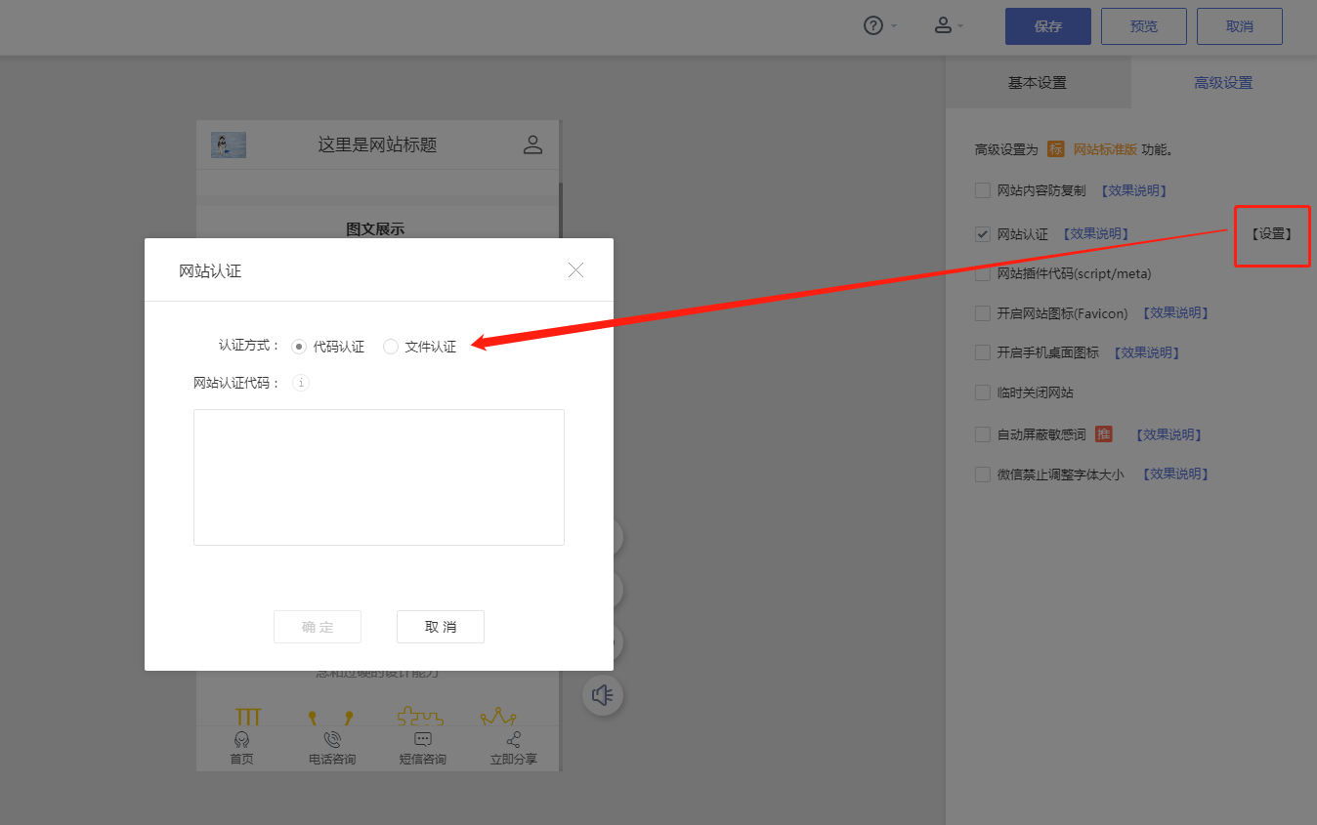Open the user account icon menu
1317x825 pixels.
pyautogui.click(x=943, y=26)
